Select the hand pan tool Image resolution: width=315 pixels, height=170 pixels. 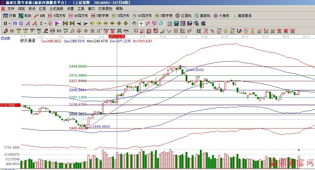click(134, 23)
